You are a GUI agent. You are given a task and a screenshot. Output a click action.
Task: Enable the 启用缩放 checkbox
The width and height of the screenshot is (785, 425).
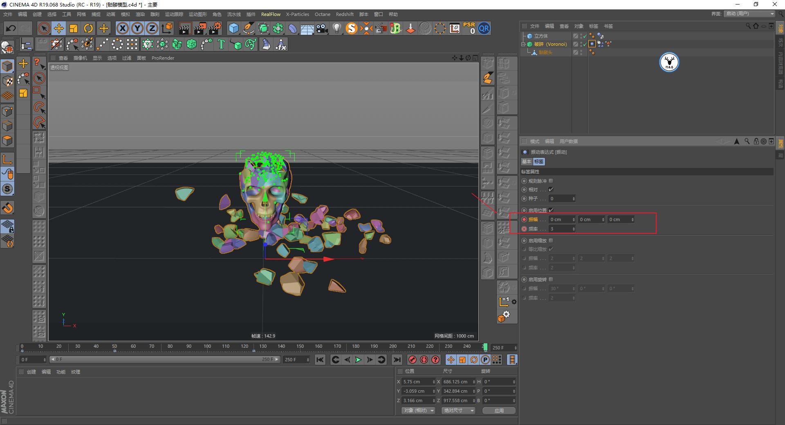[551, 240]
